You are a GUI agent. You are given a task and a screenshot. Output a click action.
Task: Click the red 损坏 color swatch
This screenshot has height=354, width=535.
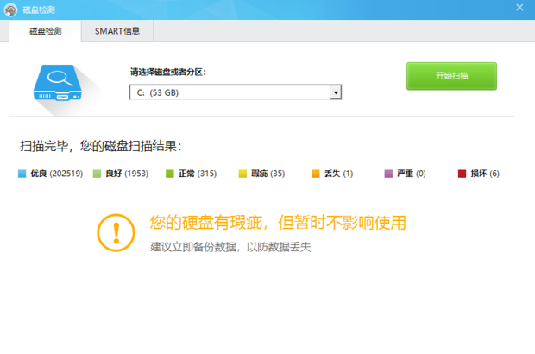coord(462,174)
